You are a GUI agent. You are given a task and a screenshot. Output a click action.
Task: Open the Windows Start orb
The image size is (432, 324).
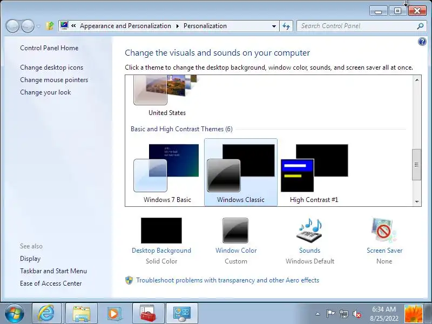pyautogui.click(x=15, y=313)
